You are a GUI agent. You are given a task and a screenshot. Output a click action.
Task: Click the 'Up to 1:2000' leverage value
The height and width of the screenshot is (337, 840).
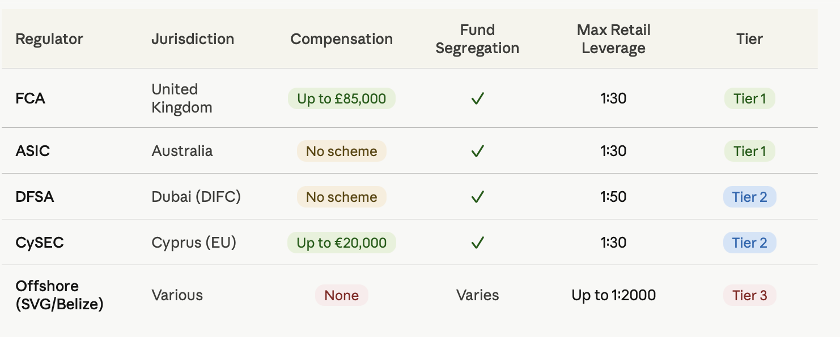point(614,295)
